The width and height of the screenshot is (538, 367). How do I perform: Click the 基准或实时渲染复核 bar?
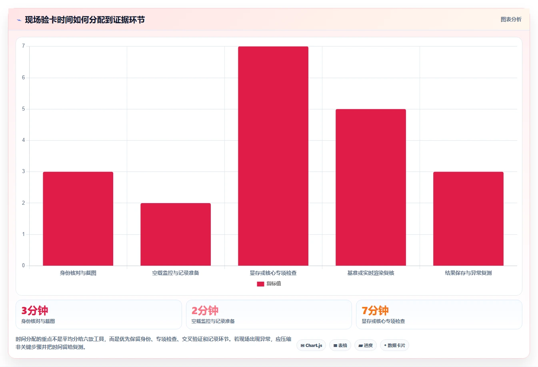(x=371, y=187)
